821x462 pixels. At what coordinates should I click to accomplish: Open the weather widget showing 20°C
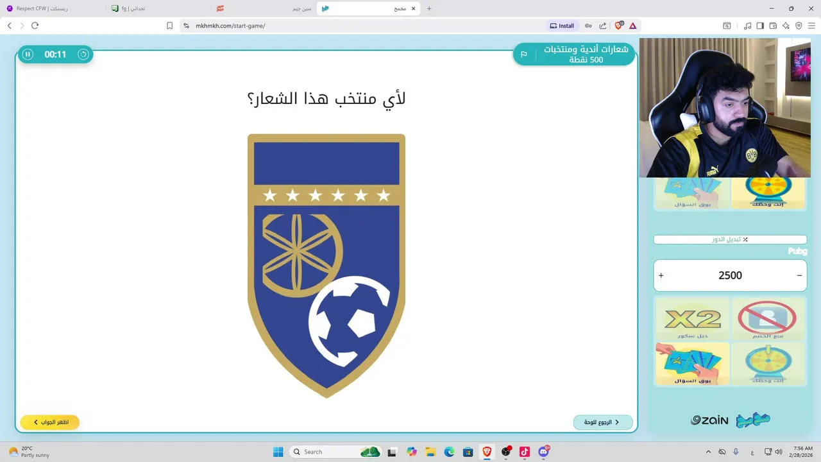(30, 452)
